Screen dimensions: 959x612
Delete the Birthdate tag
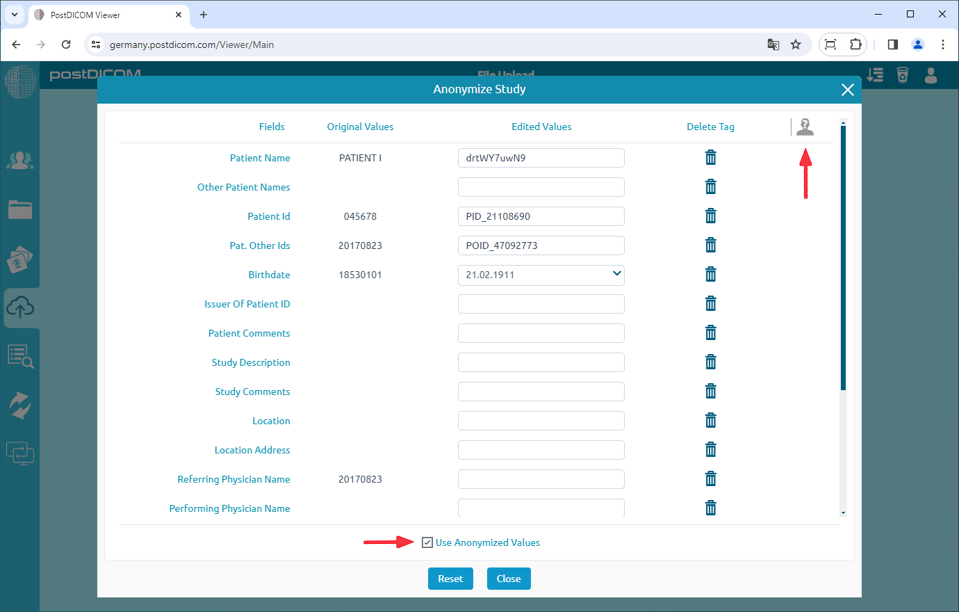tap(710, 275)
